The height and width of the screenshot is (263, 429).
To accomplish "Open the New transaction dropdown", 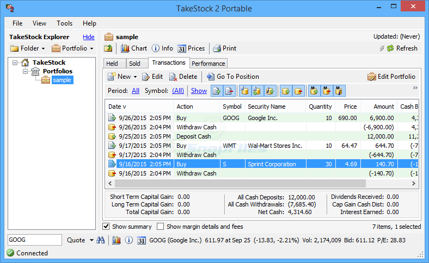I will coord(135,77).
